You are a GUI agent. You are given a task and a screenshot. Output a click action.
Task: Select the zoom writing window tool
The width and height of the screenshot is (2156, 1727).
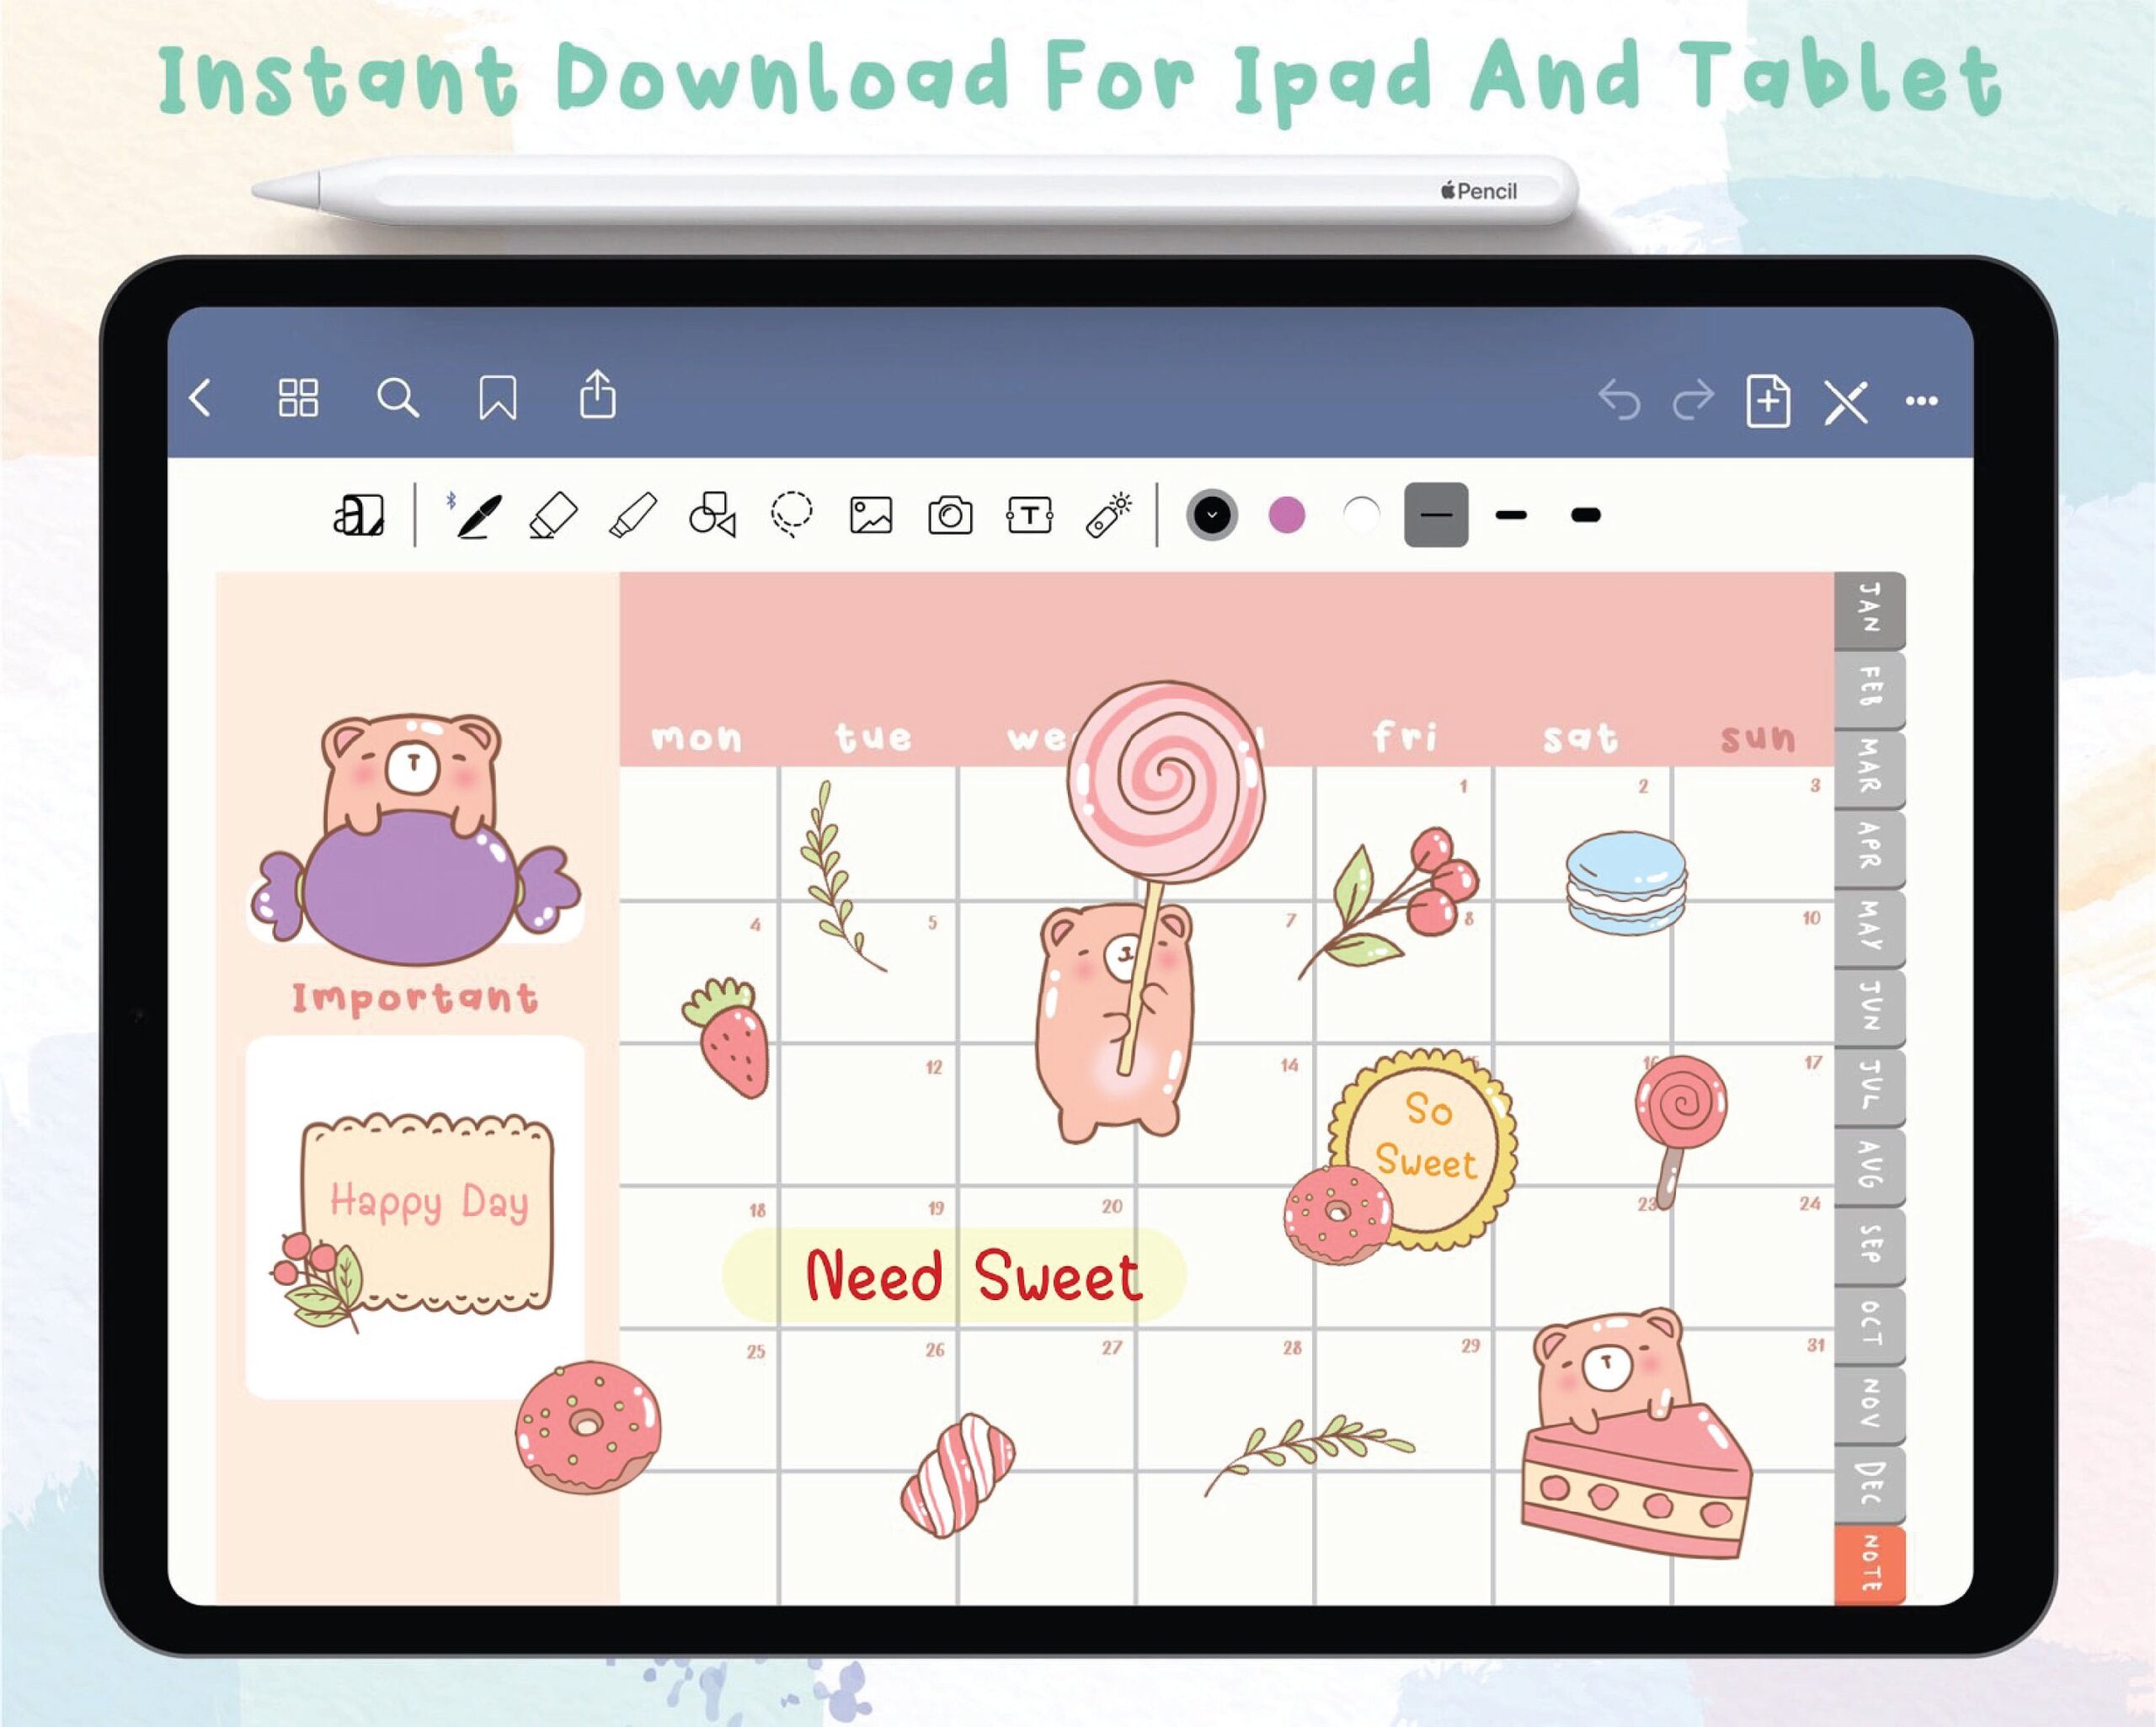(358, 515)
